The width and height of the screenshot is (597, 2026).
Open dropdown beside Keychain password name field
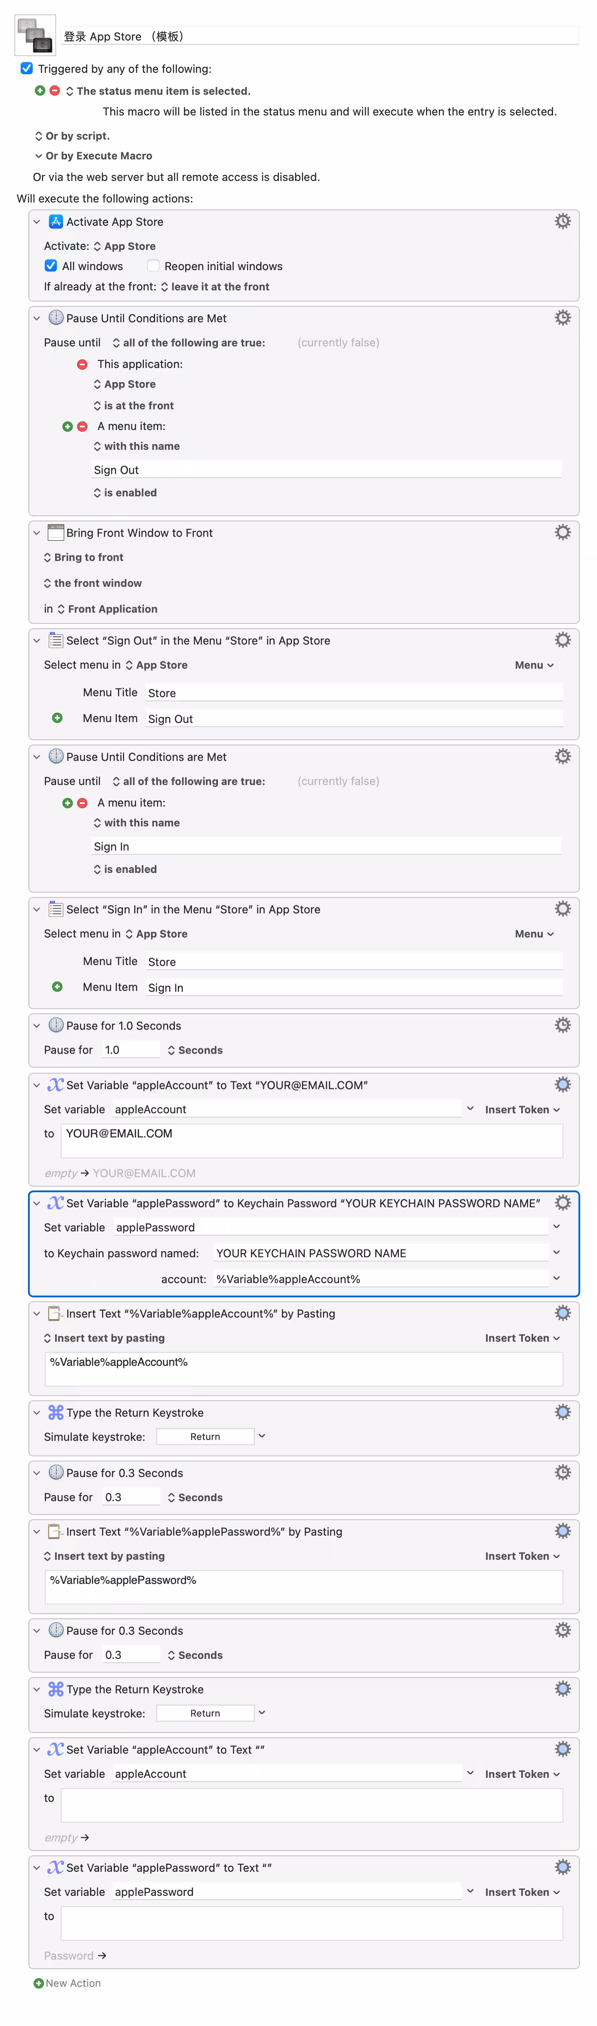point(556,1253)
